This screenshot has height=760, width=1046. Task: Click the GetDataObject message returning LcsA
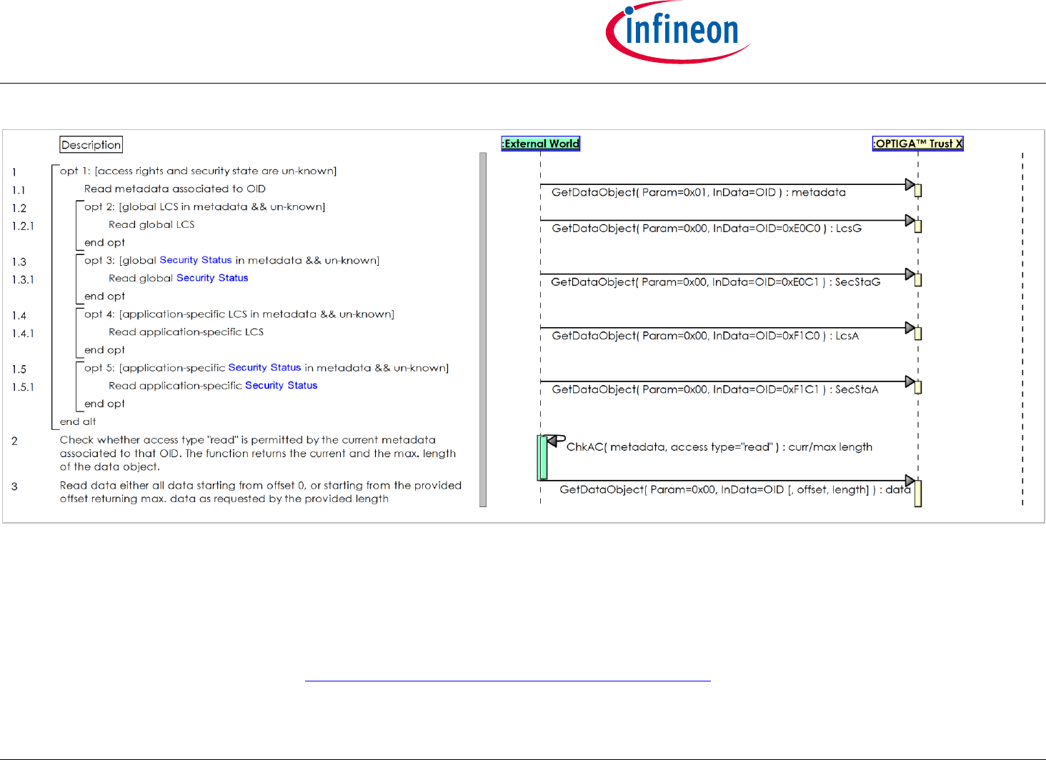705,336
